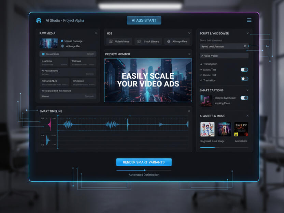This screenshot has width=284, height=213.
Task: Expand the voice selection dropdown
Action: [245, 46]
